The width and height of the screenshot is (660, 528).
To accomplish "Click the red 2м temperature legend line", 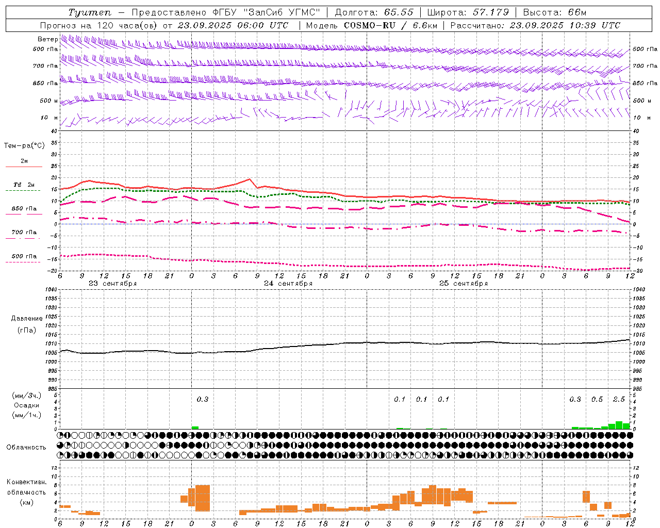I will 24,167.
